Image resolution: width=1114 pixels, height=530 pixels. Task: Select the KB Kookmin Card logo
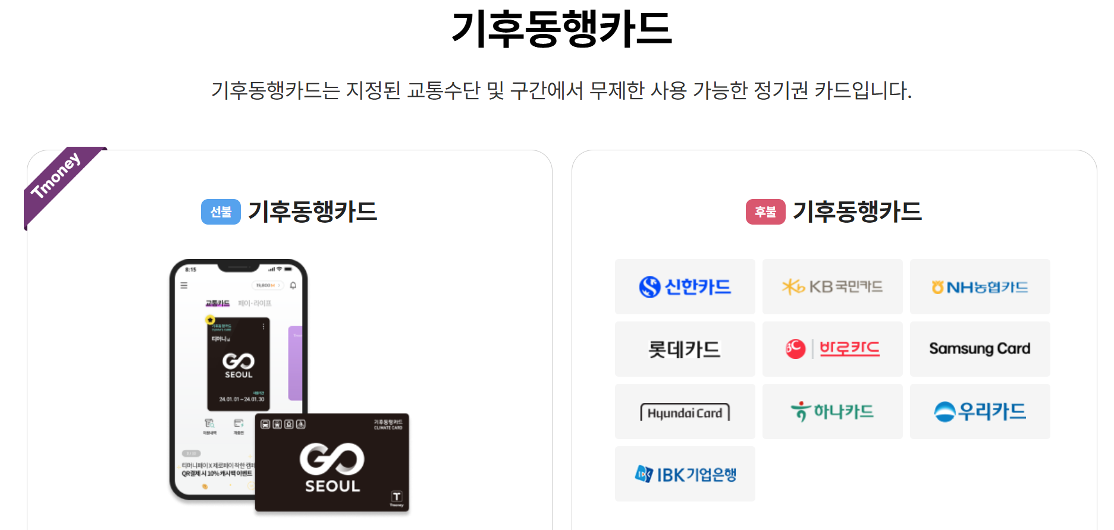coord(832,286)
